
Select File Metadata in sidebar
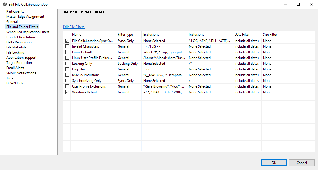coord(16,47)
